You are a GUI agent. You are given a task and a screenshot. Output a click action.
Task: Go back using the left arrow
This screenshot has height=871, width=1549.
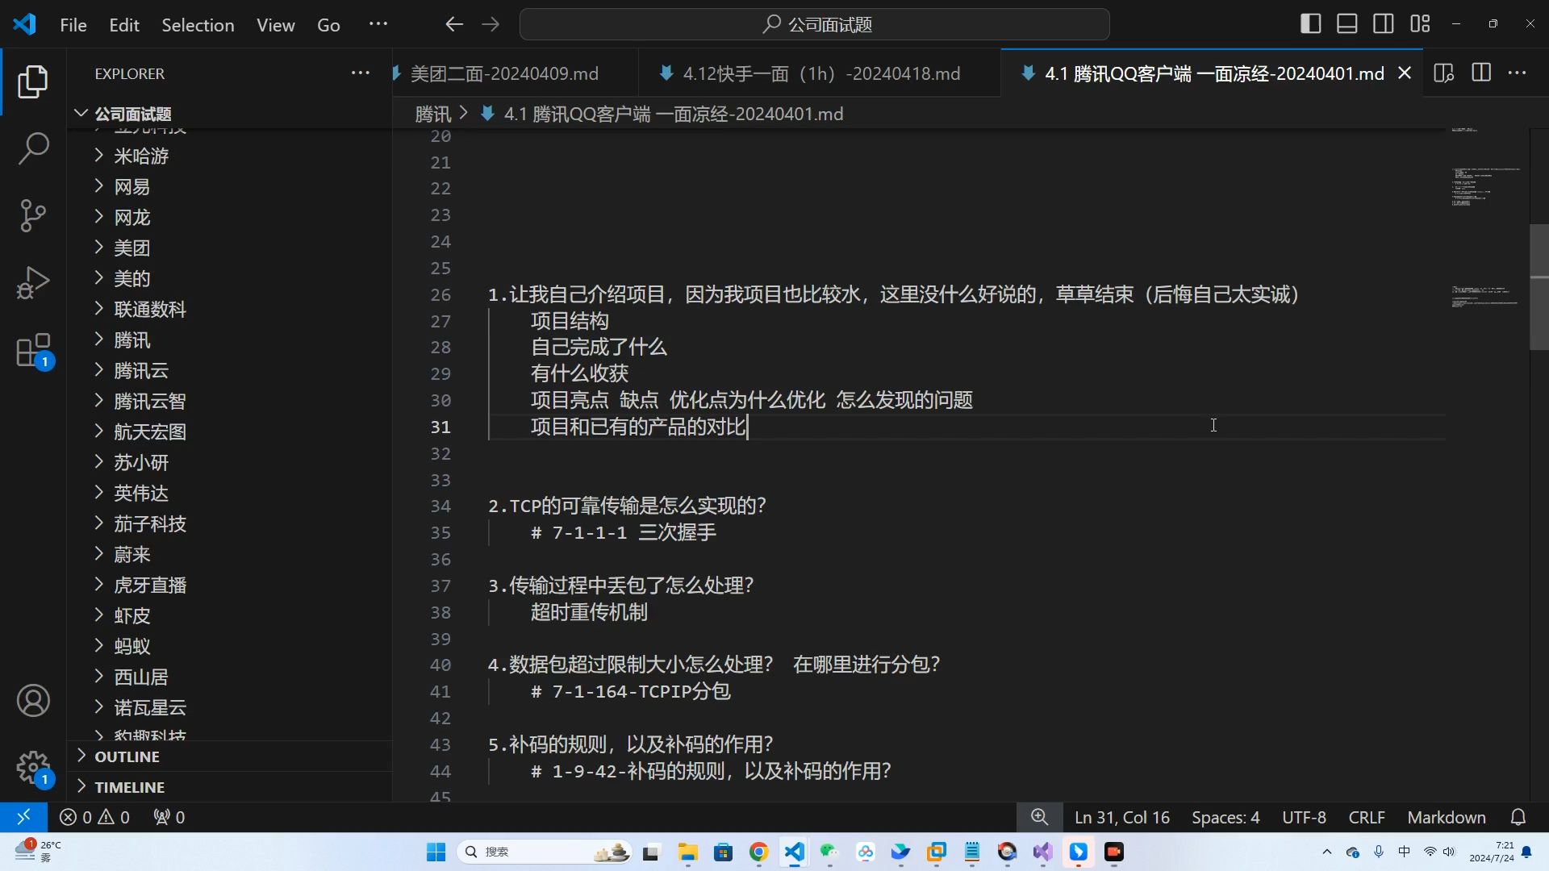coord(454,24)
